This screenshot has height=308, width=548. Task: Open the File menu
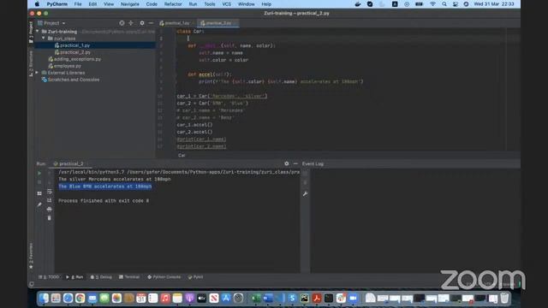click(x=78, y=4)
